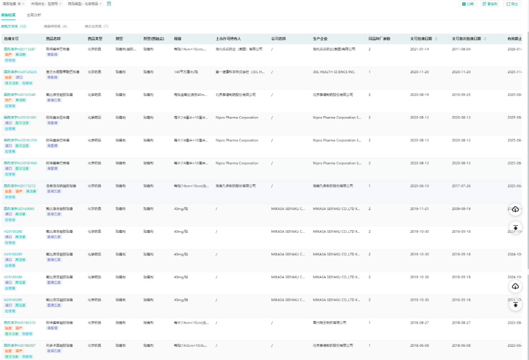Switch to 按企业浏览 (7) view
Image resolution: width=529 pixels, height=360 pixels.
tap(96, 26)
